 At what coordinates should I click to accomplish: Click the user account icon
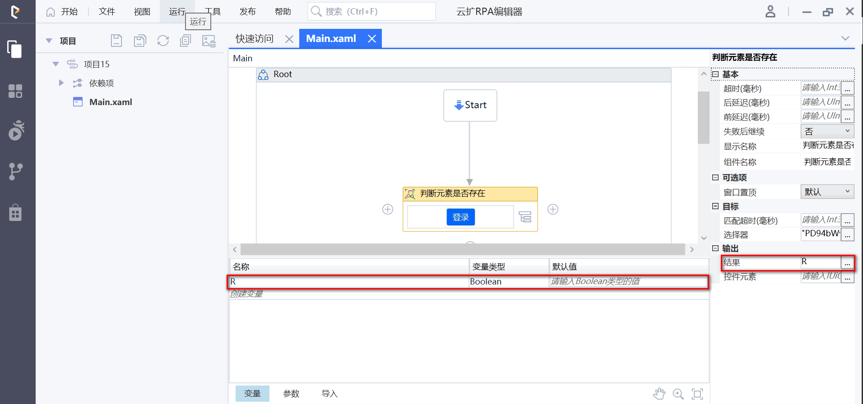pyautogui.click(x=770, y=12)
